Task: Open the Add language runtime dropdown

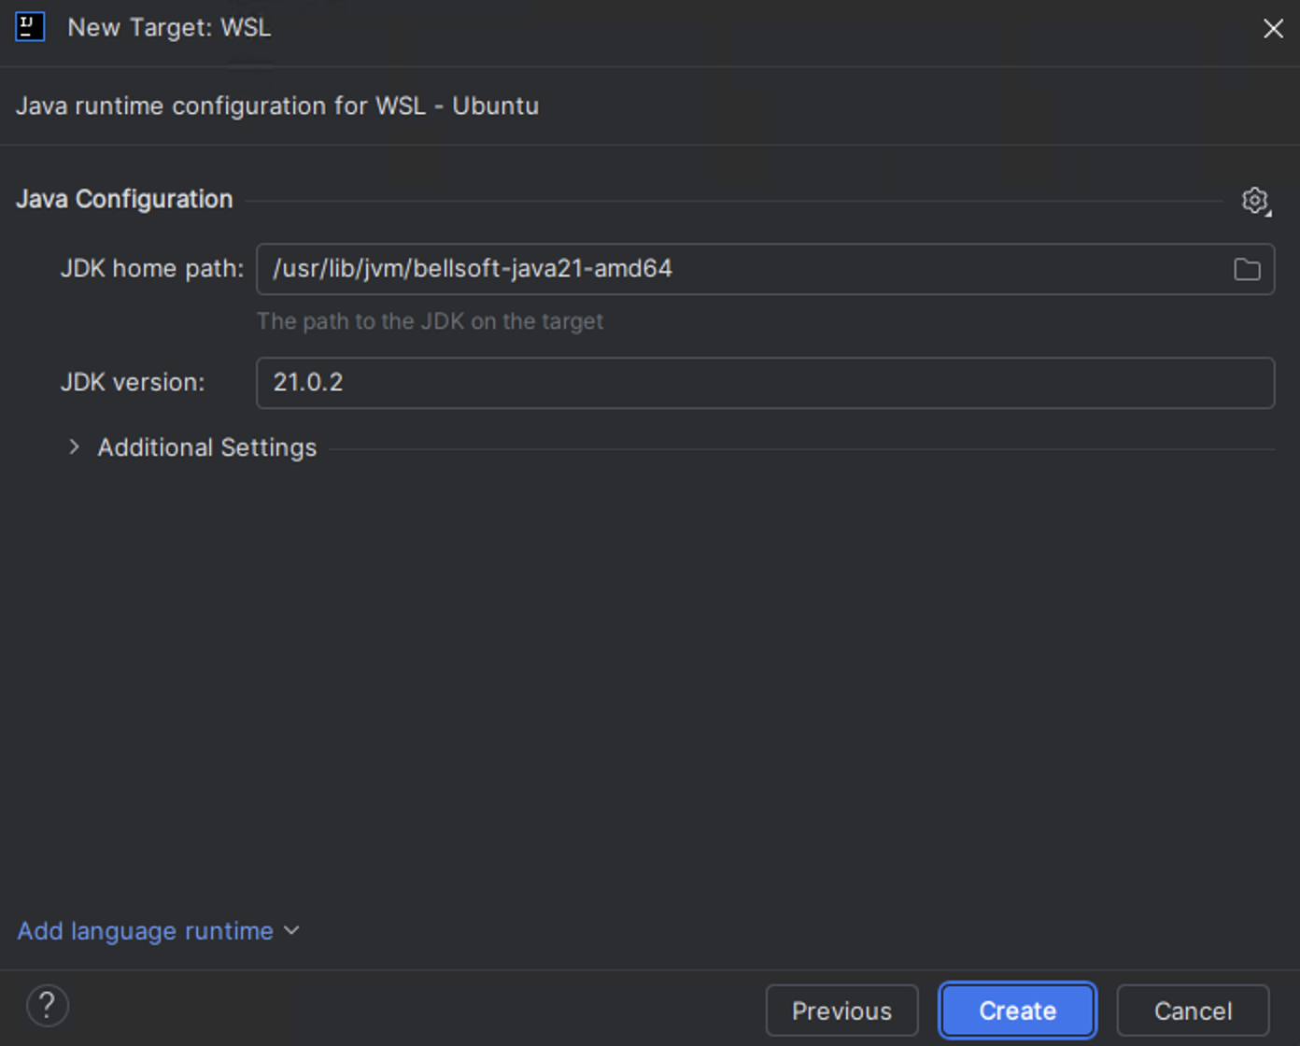Action: click(290, 930)
